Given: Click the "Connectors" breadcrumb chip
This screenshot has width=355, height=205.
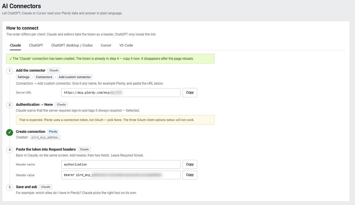Looking at the screenshot, I should point(44,77).
